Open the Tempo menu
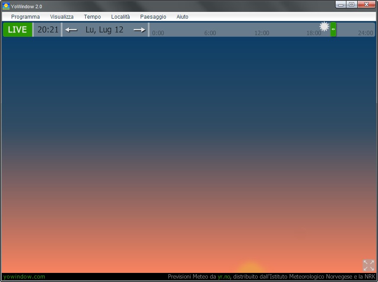378x282 pixels. 92,17
